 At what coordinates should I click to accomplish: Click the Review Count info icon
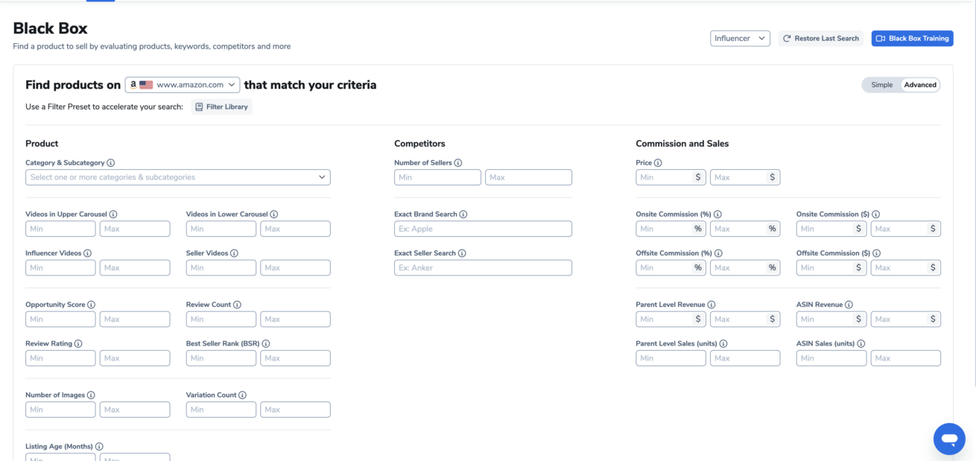point(238,305)
